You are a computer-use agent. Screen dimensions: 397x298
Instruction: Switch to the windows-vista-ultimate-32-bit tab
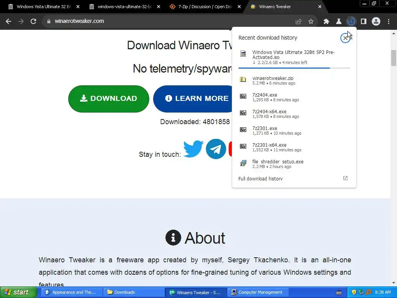[124, 7]
